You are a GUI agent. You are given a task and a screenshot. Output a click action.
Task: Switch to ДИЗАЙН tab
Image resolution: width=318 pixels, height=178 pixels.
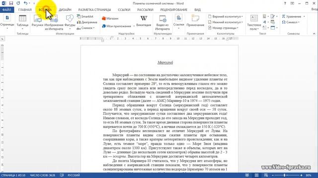pos(65,10)
